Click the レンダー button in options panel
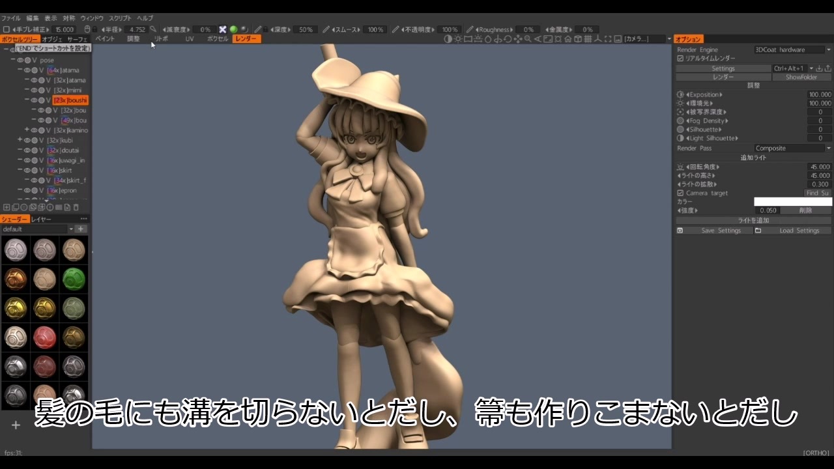The width and height of the screenshot is (834, 469). pos(723,78)
